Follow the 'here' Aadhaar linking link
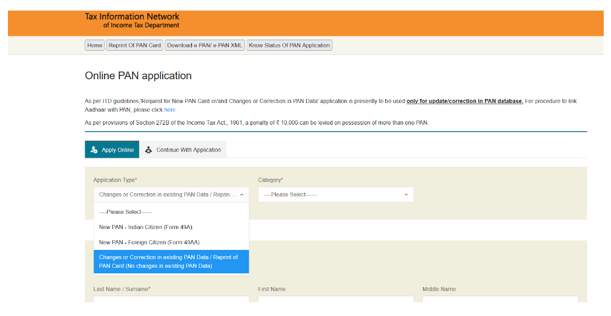Viewport: 611px width, 316px height. [x=170, y=110]
